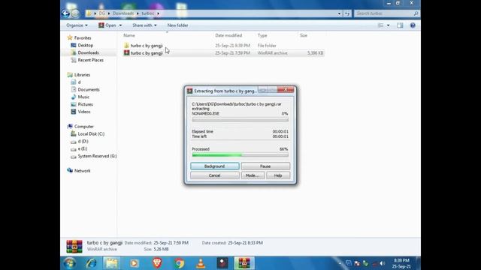Open the Music library
The image size is (481, 270).
coord(83,97)
